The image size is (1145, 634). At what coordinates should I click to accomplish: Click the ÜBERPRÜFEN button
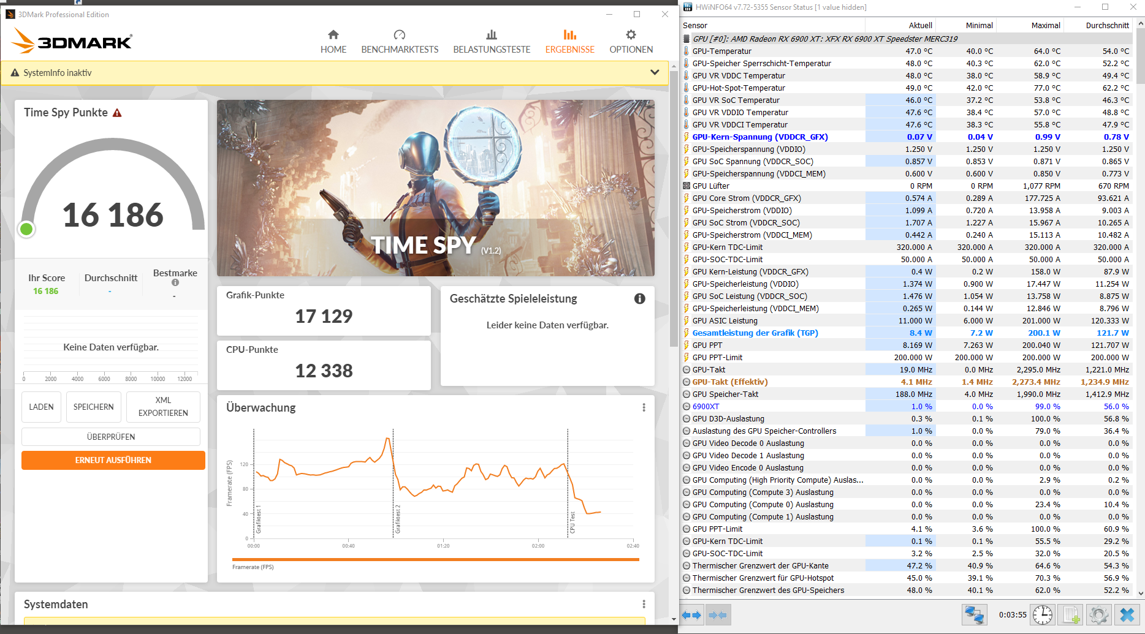111,437
